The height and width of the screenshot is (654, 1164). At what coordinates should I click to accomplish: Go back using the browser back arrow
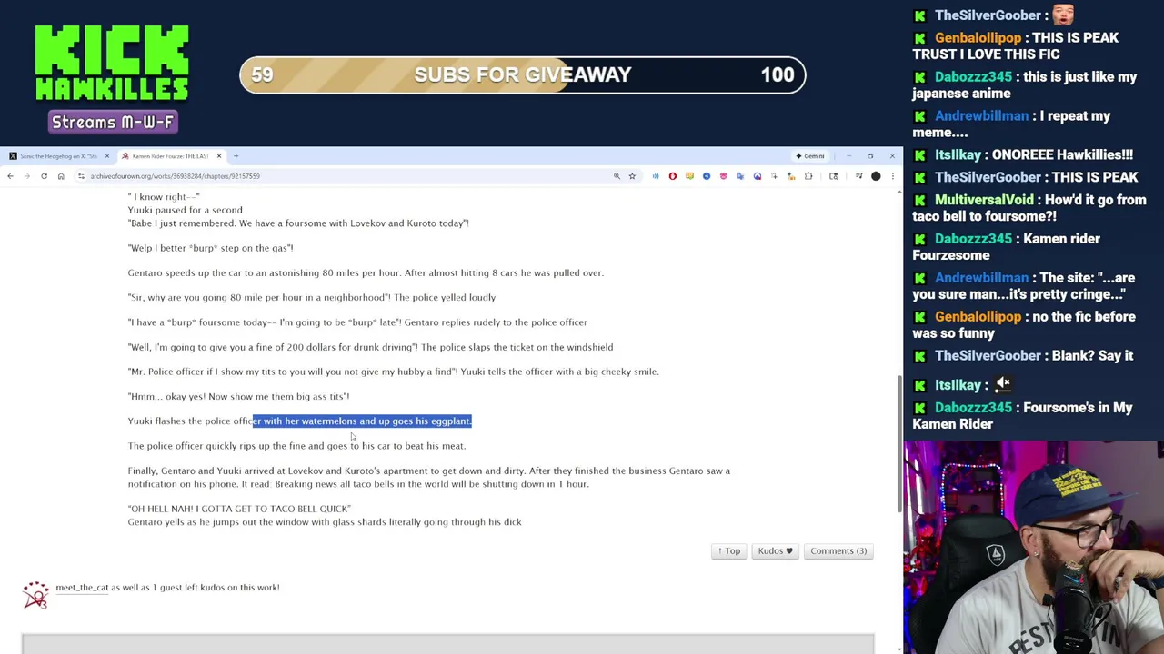point(10,176)
